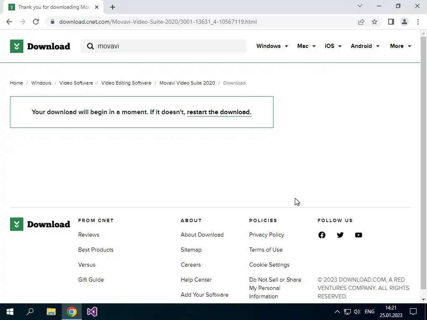Visit the Twitter page via its icon
Screen dimensions: 427x320
[340, 235]
